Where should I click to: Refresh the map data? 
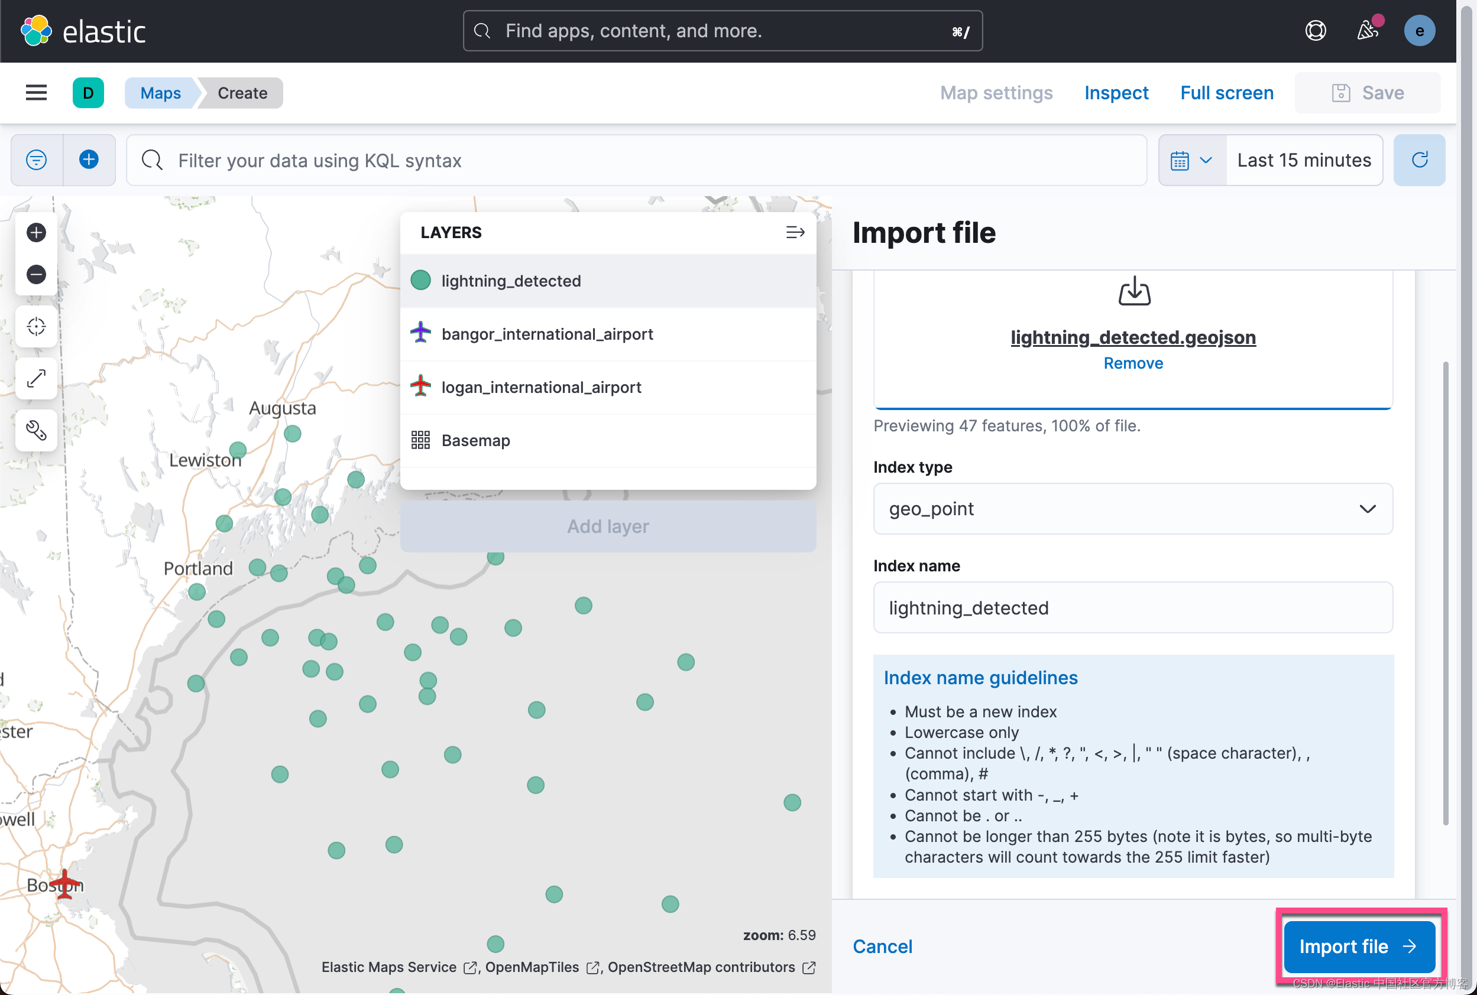1418,160
